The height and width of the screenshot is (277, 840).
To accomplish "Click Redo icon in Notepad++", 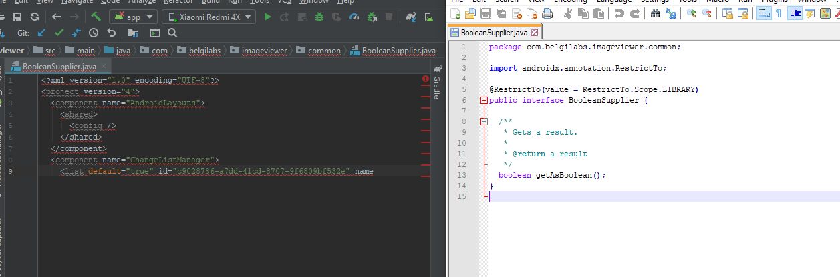I will coord(635,13).
